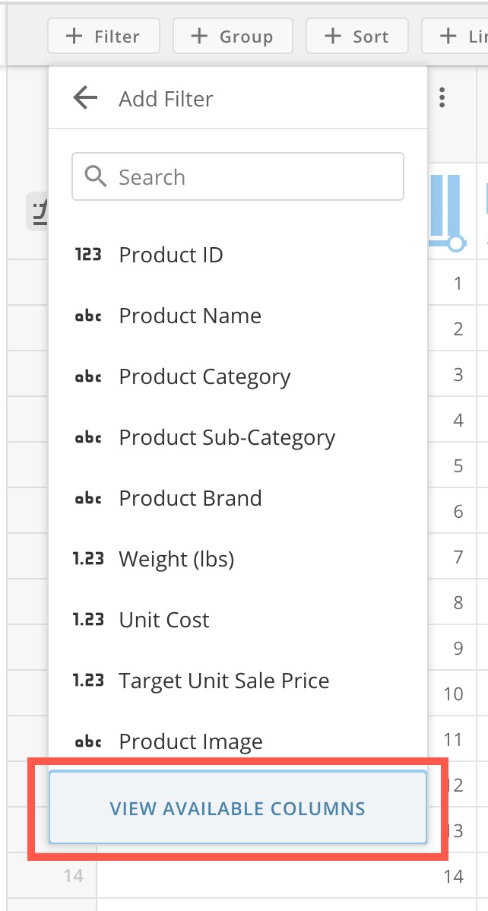Image resolution: width=488 pixels, height=911 pixels.
Task: Click the abc icon beside Product Image
Action: point(89,741)
